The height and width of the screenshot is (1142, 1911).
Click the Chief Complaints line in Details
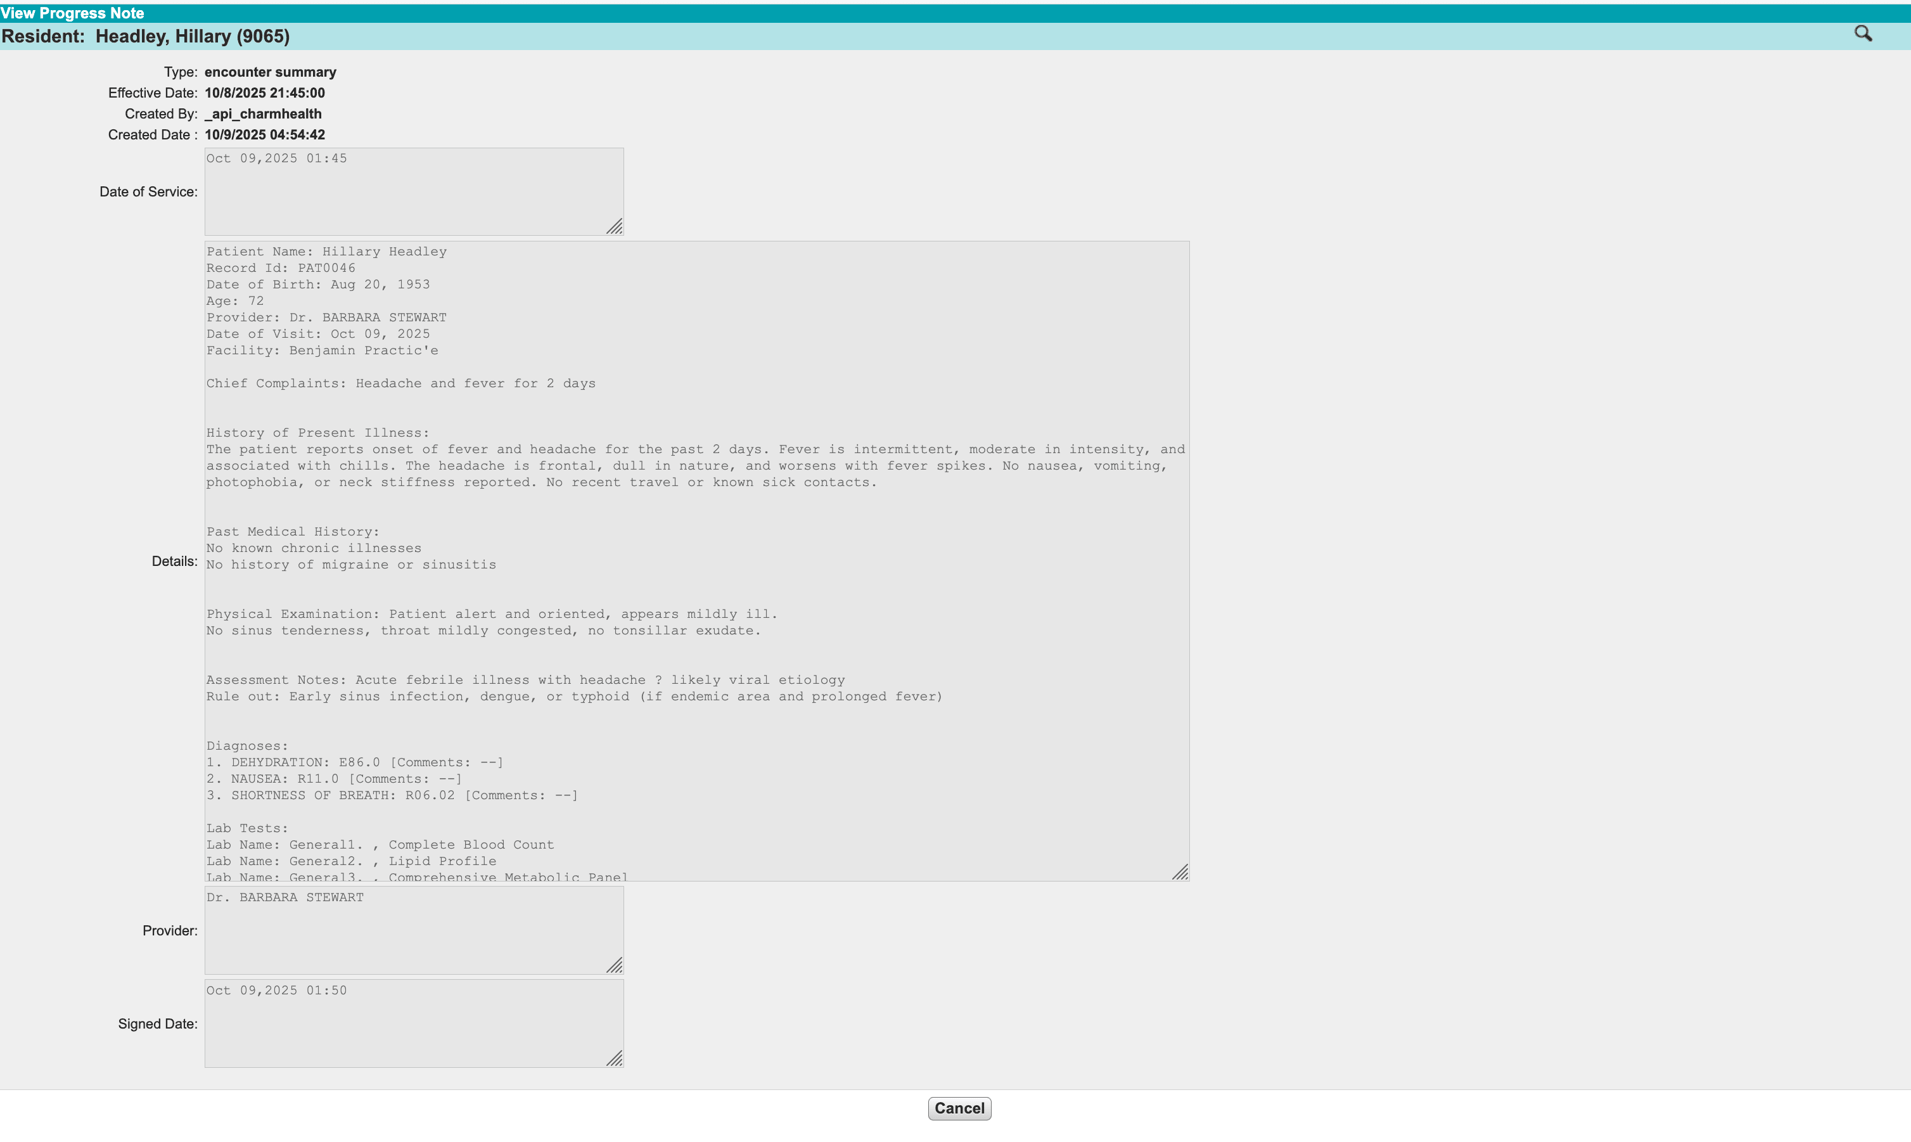(400, 383)
